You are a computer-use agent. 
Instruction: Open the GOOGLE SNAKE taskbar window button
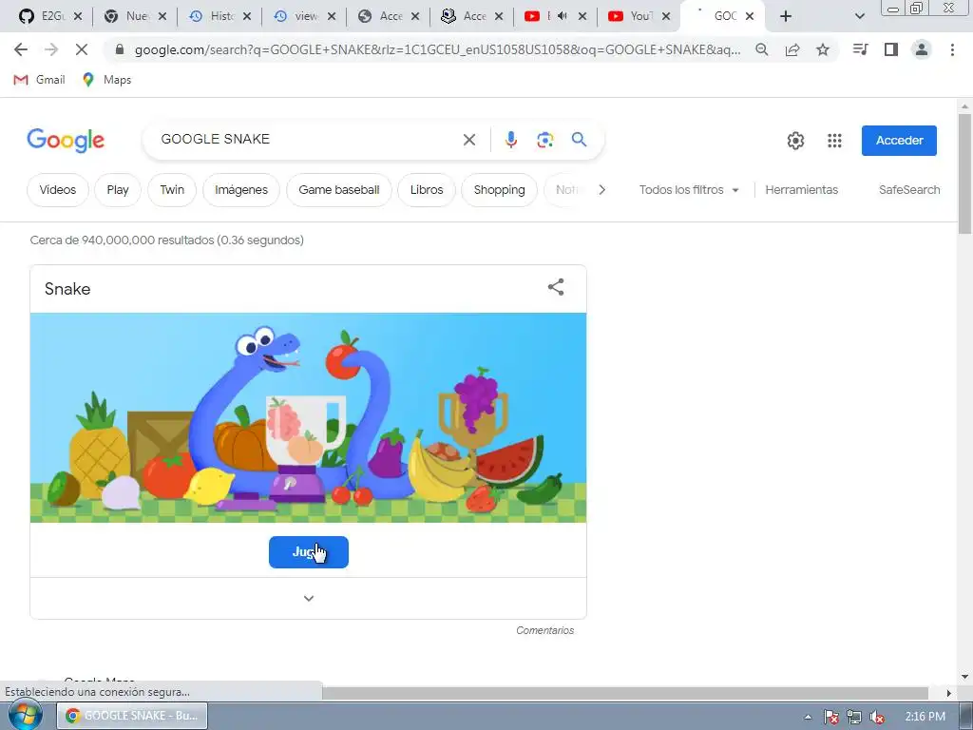[x=132, y=716]
